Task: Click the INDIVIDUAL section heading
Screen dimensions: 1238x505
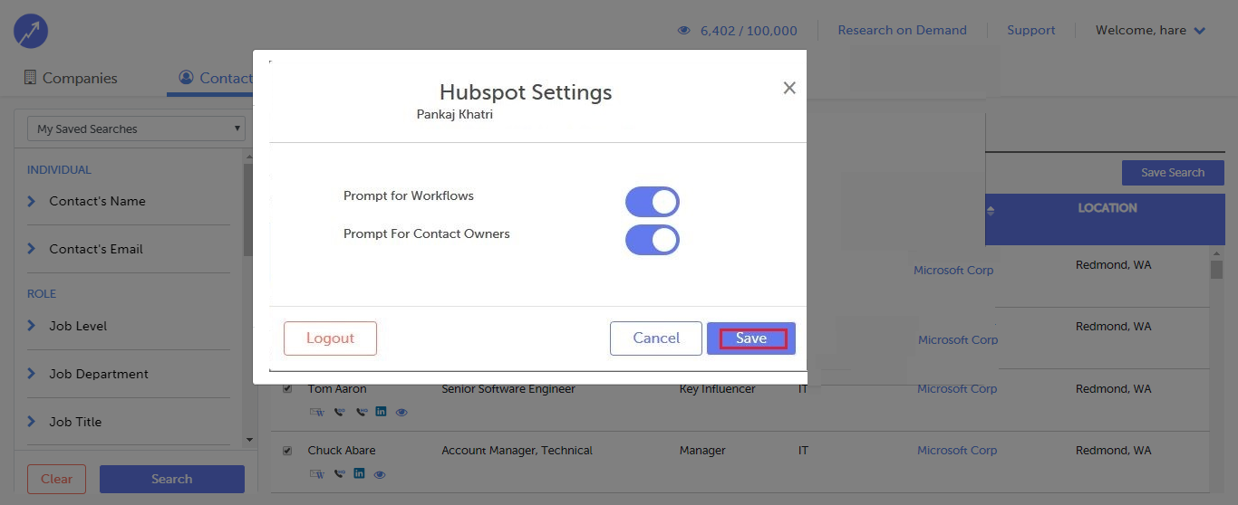Action: [x=59, y=169]
